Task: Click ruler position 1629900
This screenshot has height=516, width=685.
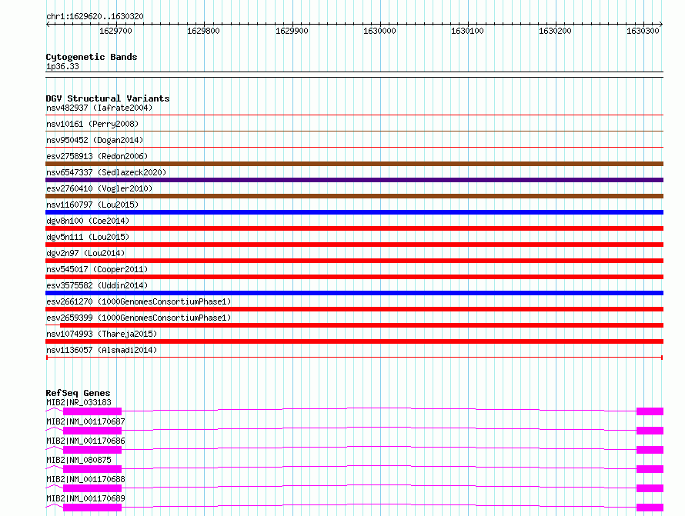Action: 292,31
